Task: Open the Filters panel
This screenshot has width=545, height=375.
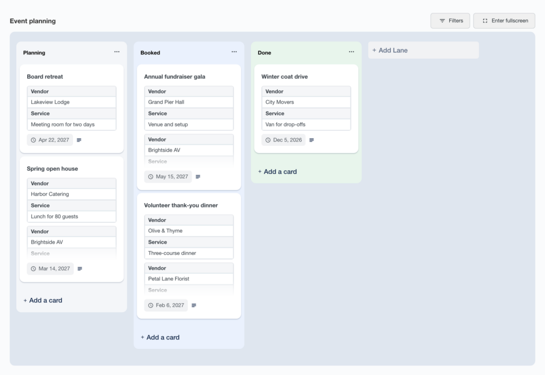Action: tap(450, 21)
